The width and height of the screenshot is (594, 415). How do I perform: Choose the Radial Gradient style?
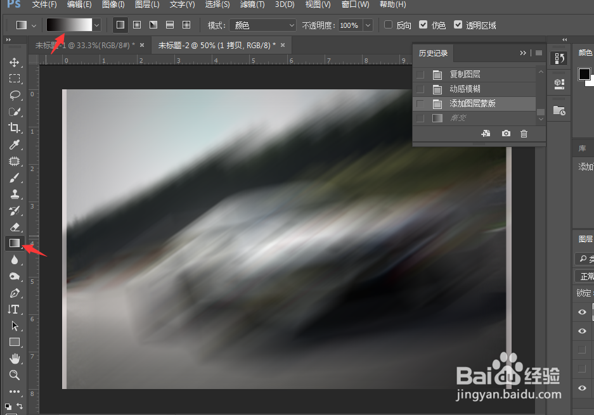(137, 25)
